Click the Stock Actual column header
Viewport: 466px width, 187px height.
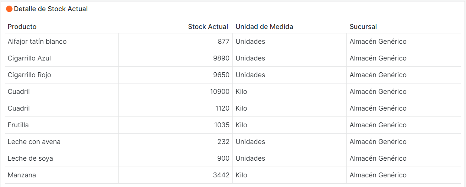coord(208,27)
